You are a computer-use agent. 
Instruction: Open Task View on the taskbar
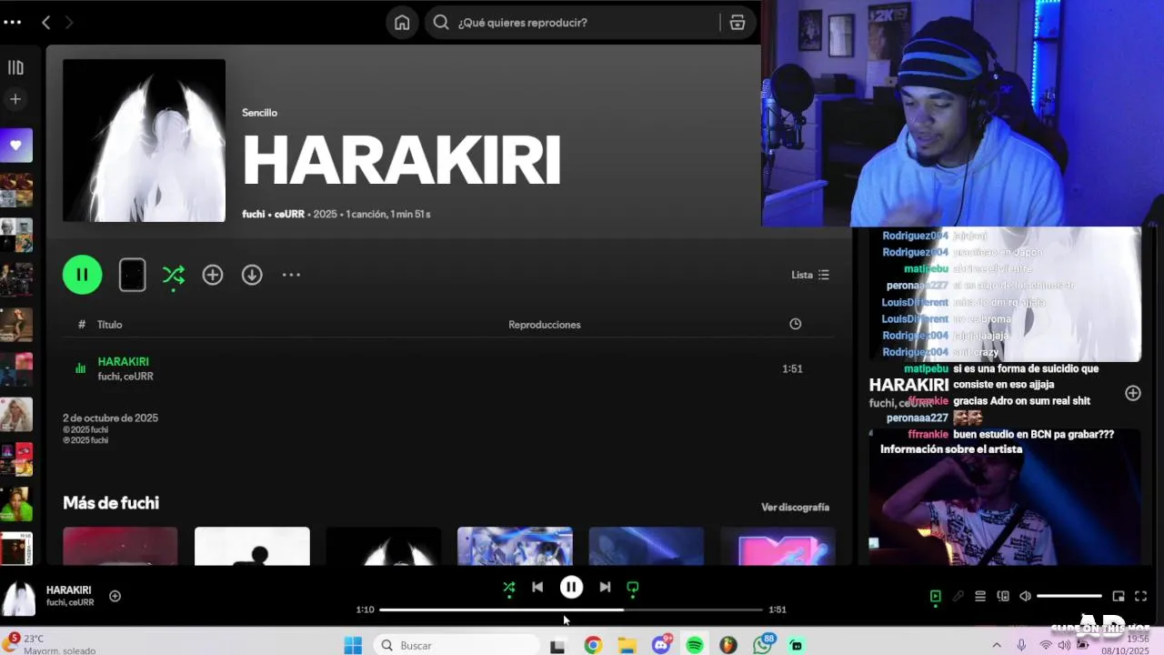[557, 646]
